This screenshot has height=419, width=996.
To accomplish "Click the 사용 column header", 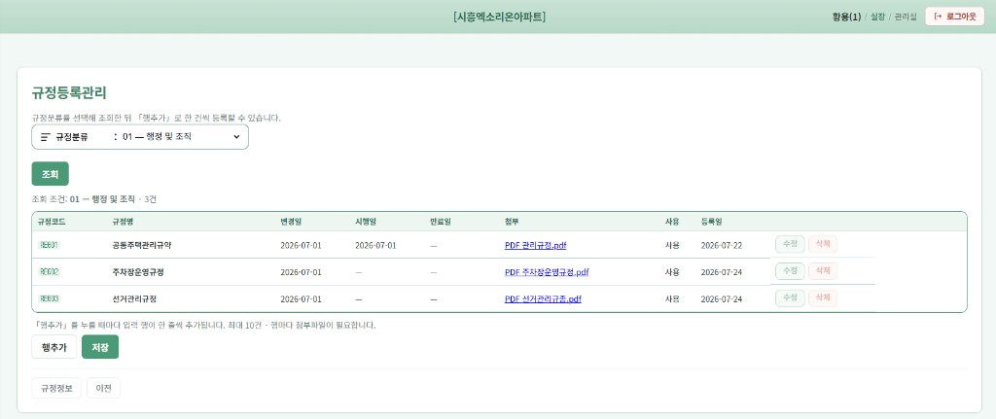I will (672, 222).
